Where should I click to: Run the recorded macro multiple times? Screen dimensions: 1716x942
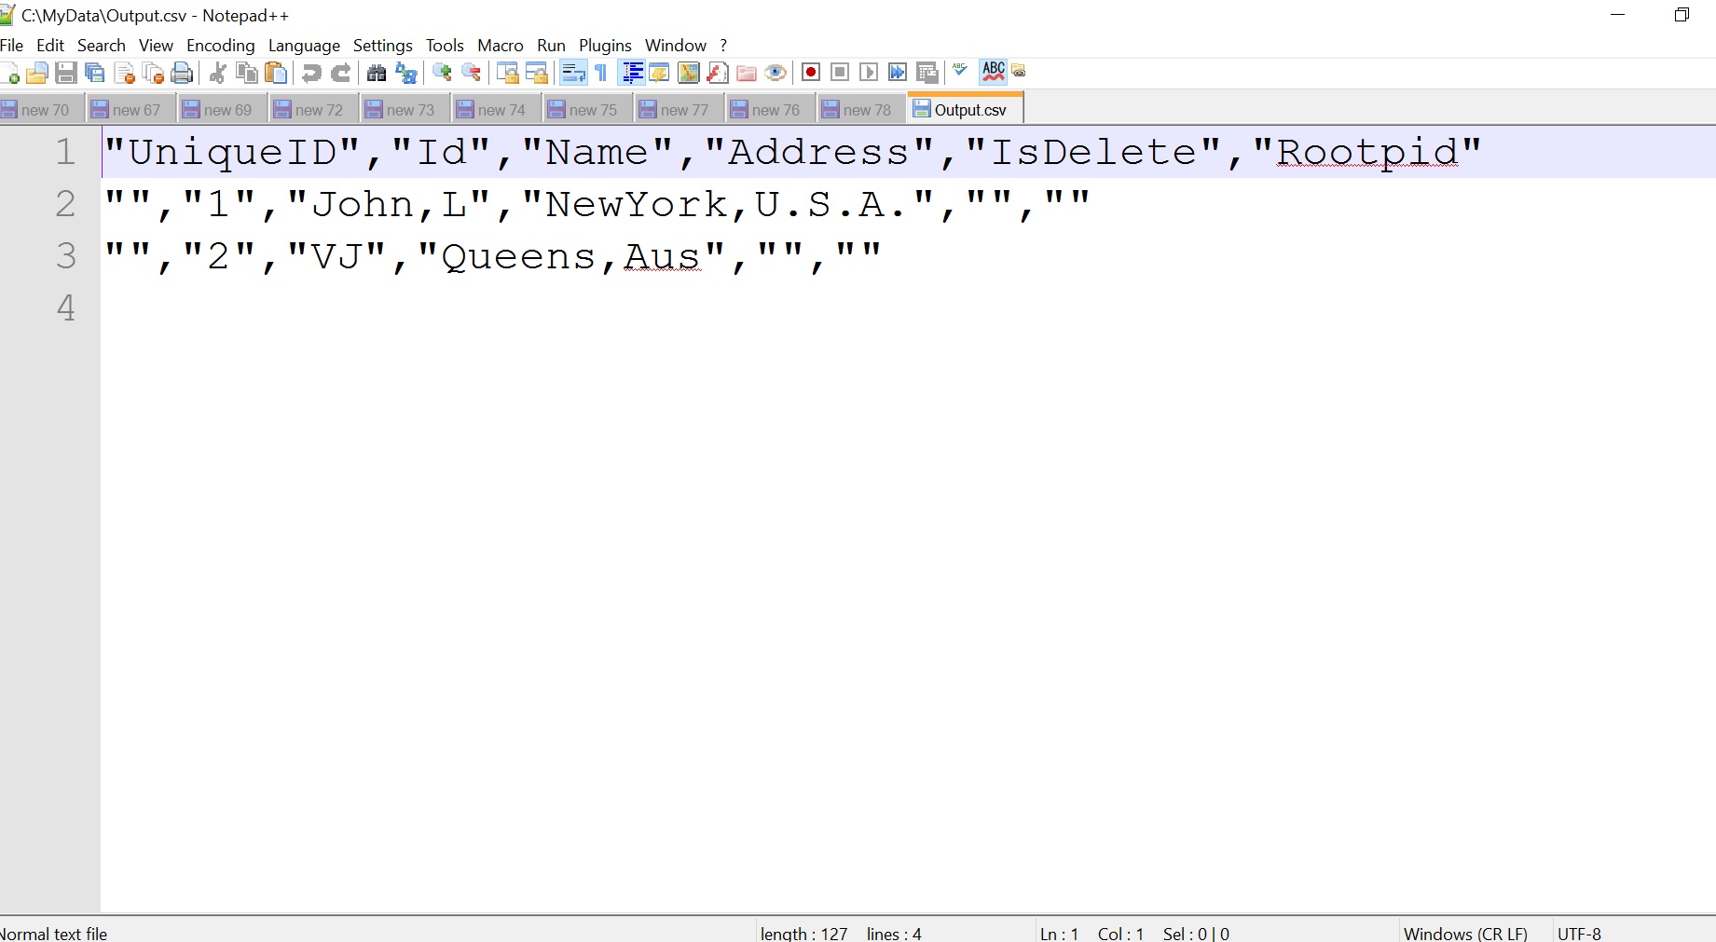pos(896,73)
